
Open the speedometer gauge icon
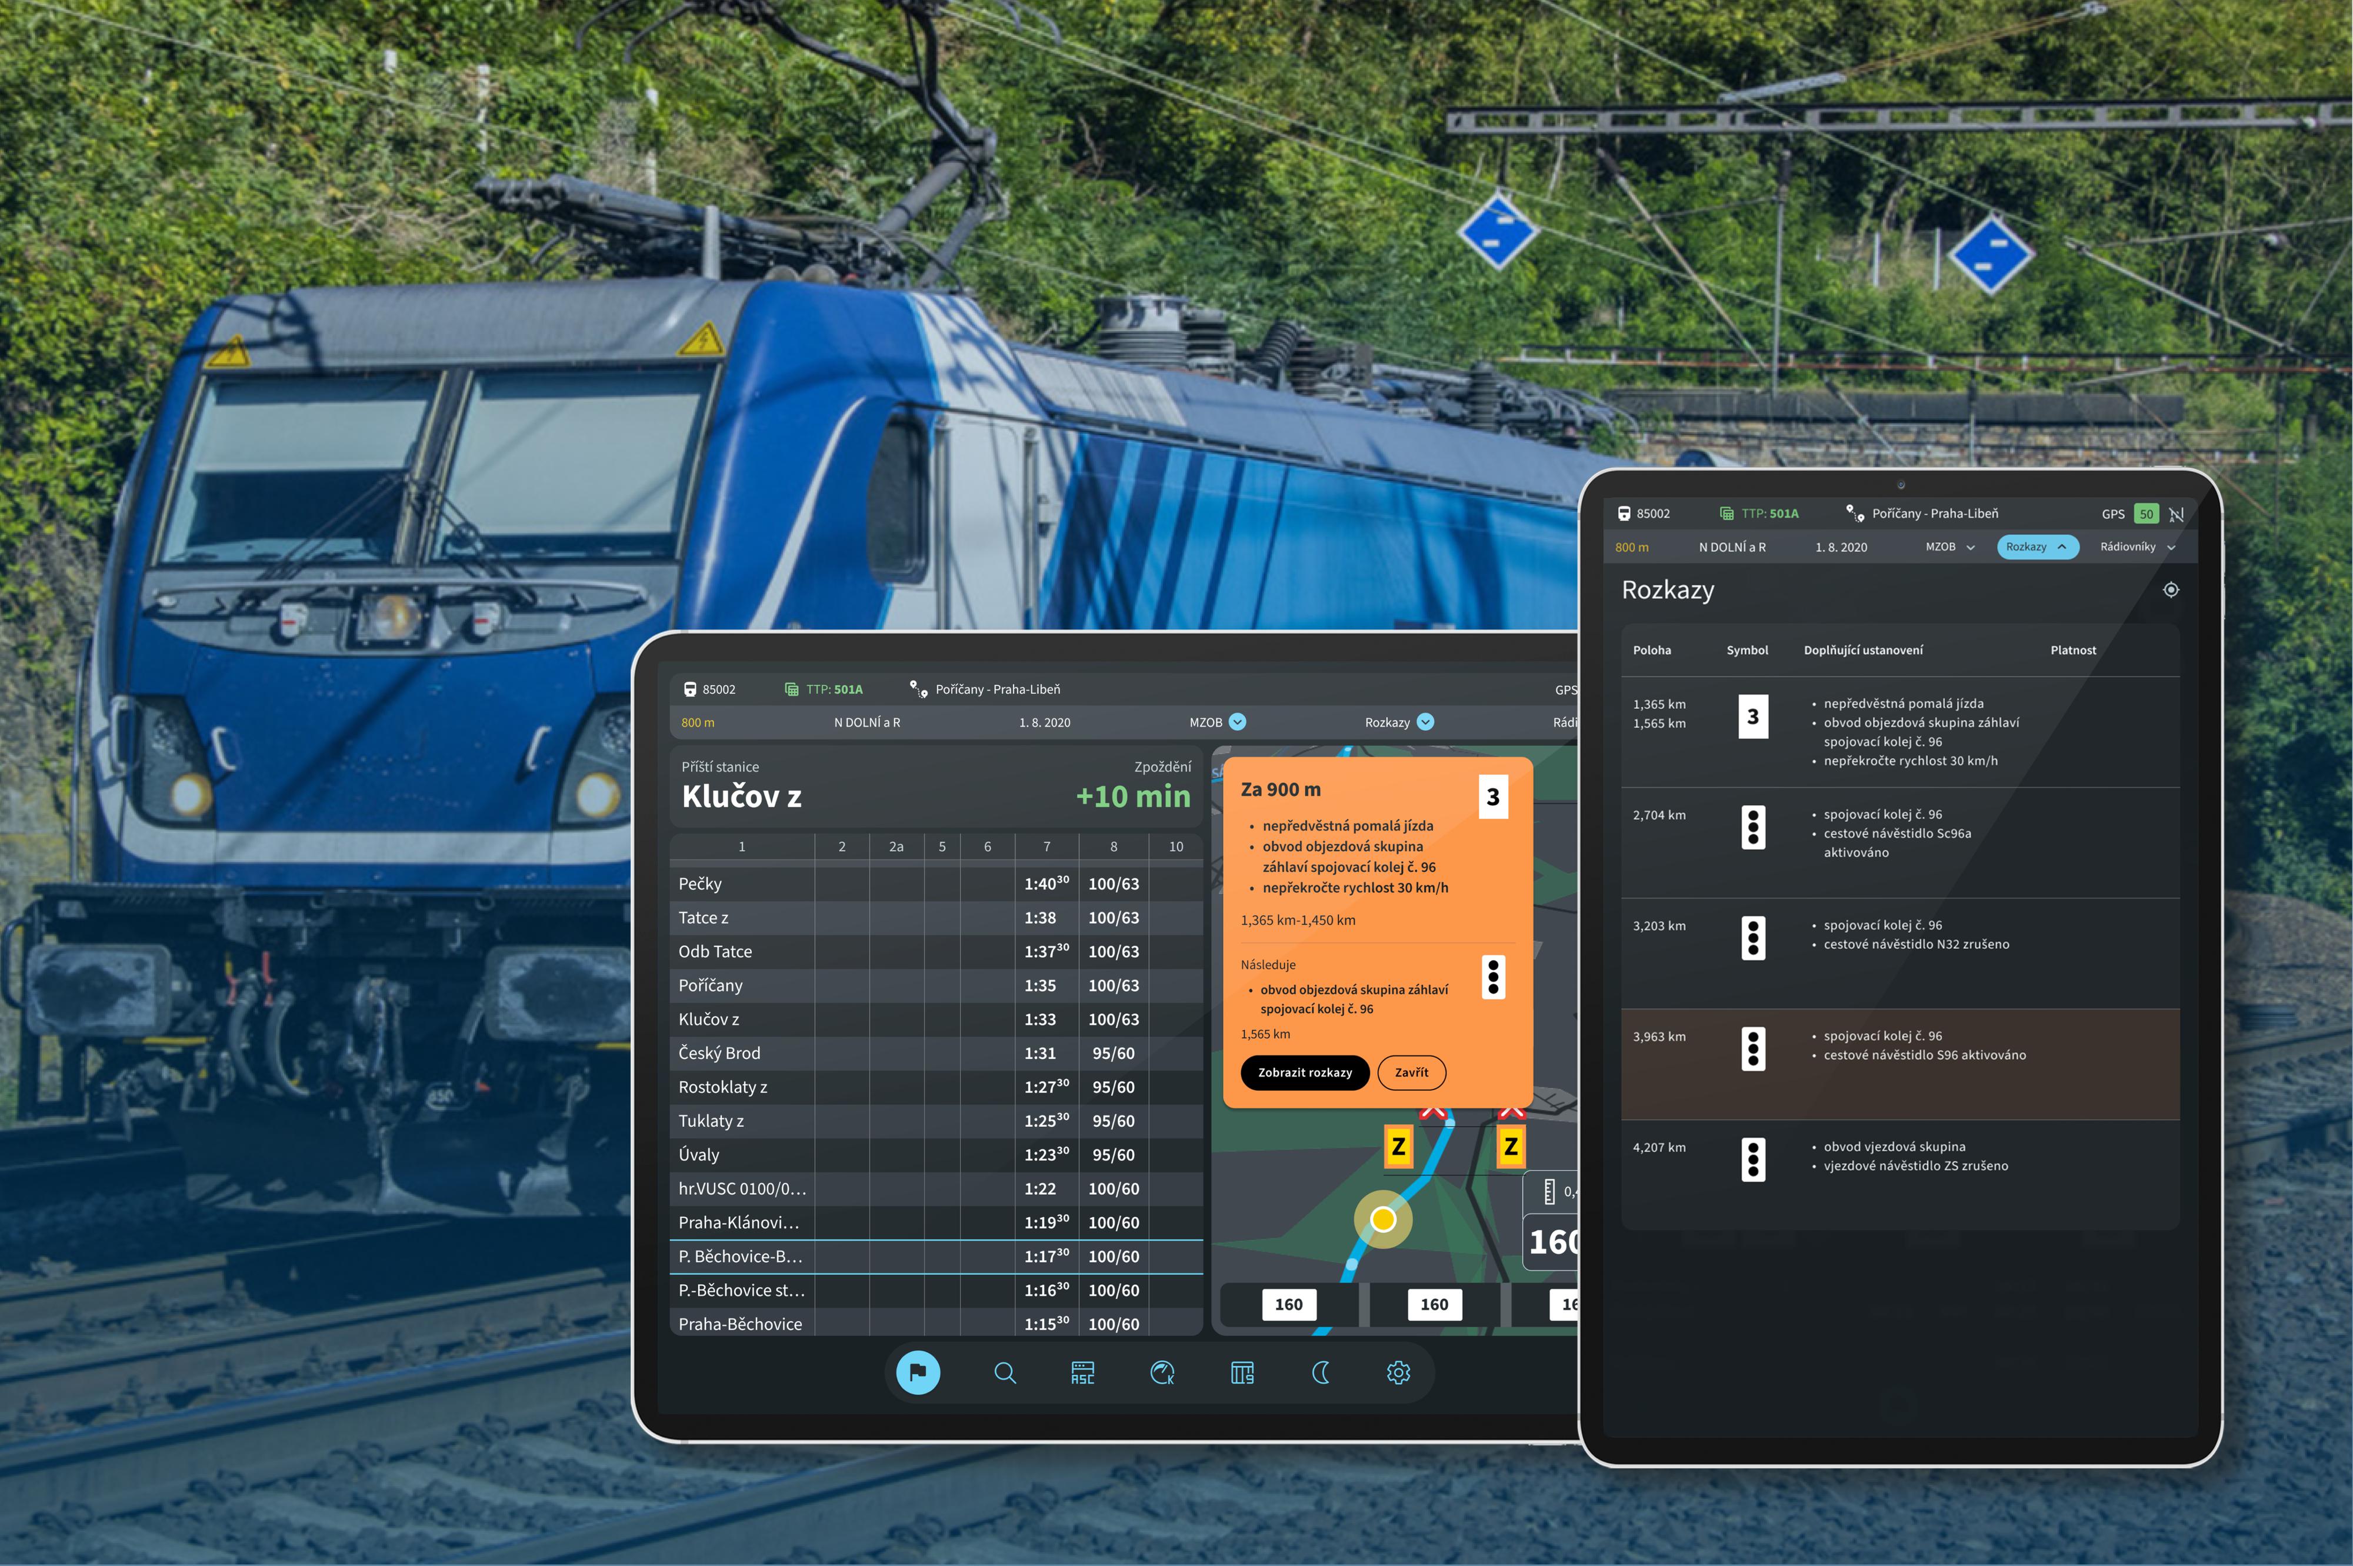point(1162,1372)
